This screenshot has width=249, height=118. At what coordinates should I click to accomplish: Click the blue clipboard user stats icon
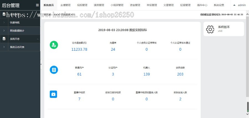pyautogui.click(x=53, y=69)
